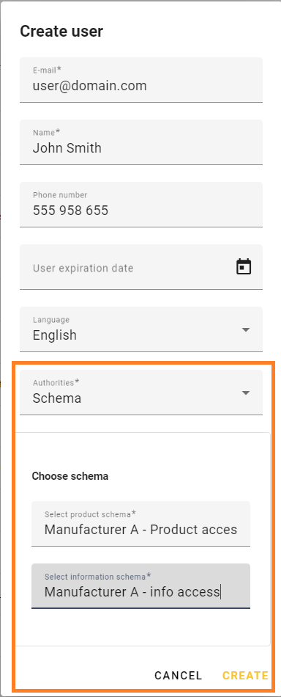
Task: Click the yellow CREATE button
Action: [246, 676]
